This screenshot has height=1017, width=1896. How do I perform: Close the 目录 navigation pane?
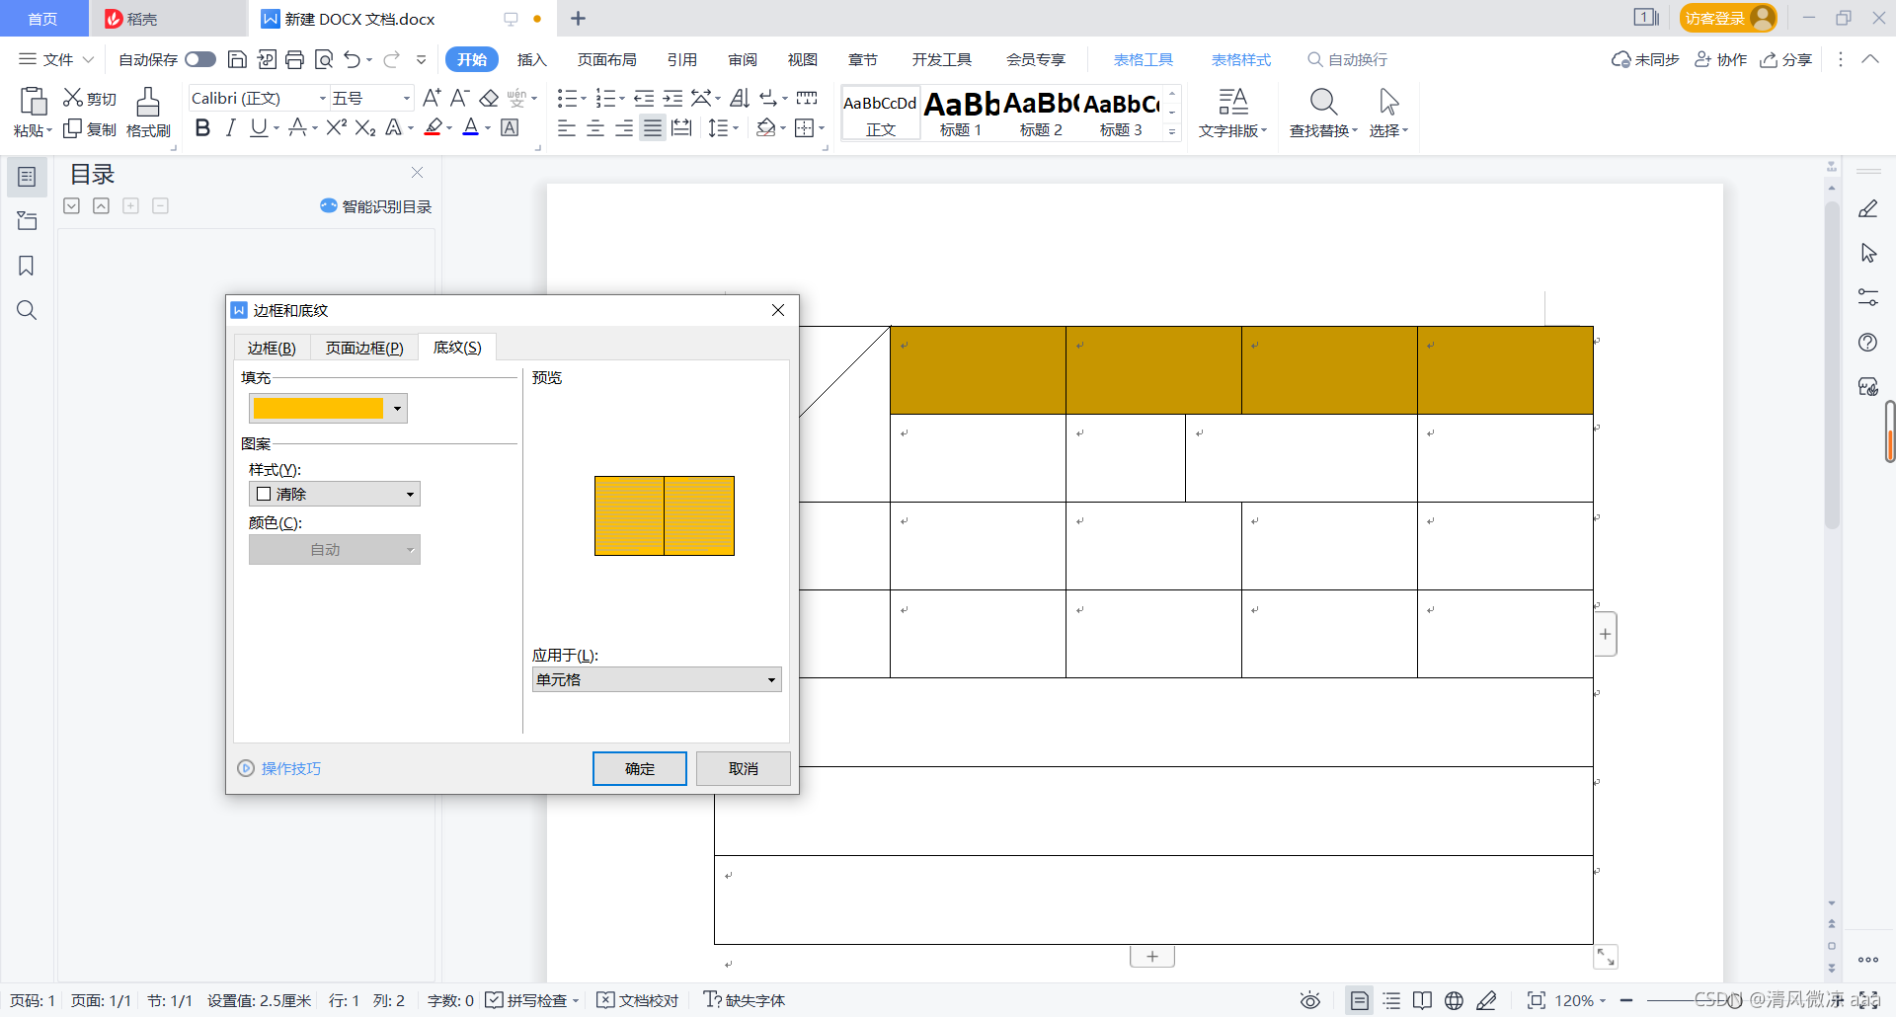[x=417, y=173]
